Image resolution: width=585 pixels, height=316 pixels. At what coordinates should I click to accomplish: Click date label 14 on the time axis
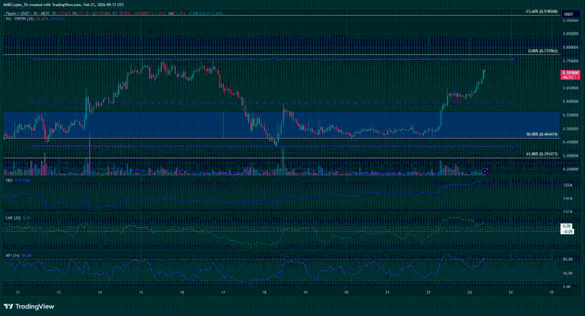(x=99, y=292)
